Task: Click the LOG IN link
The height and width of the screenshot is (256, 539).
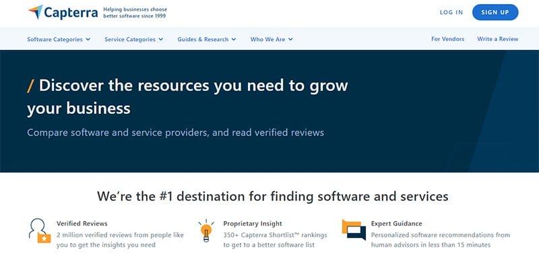Action: [451, 12]
